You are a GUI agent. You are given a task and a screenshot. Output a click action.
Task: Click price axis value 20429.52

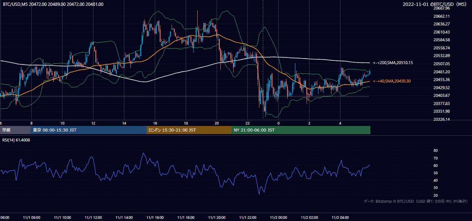(x=442, y=88)
